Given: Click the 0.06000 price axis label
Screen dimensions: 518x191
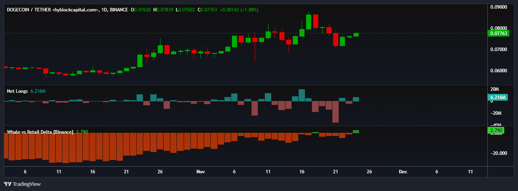Looking at the screenshot, I should (499, 71).
